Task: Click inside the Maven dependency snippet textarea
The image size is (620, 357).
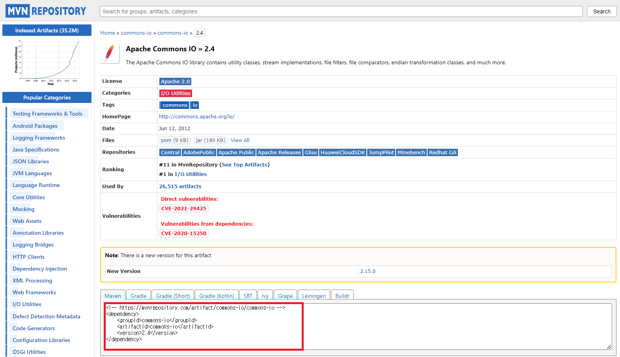Action: click(x=358, y=326)
